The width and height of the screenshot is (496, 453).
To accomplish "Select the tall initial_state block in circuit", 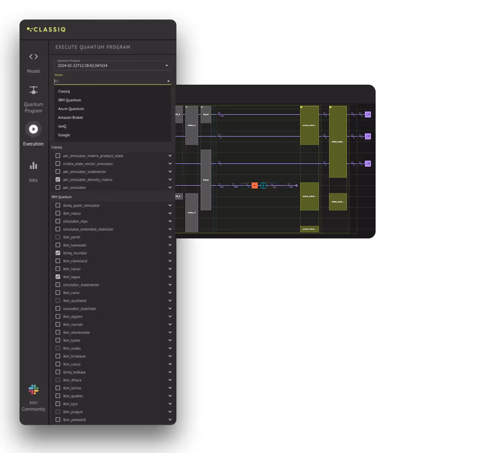I will point(338,141).
